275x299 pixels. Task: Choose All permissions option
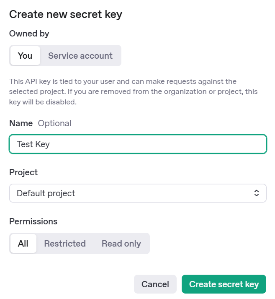tap(23, 244)
